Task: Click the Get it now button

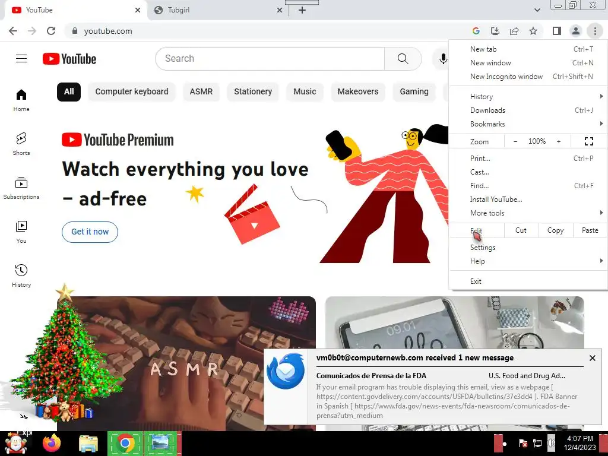Action: pyautogui.click(x=90, y=232)
